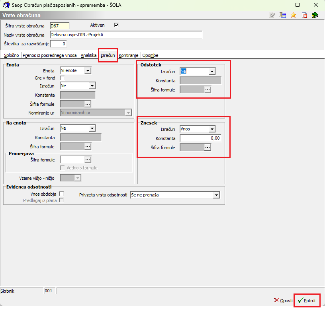Click the grayed checklist edit icon in header
Viewport: 325px width, 309px height.
point(272,15)
